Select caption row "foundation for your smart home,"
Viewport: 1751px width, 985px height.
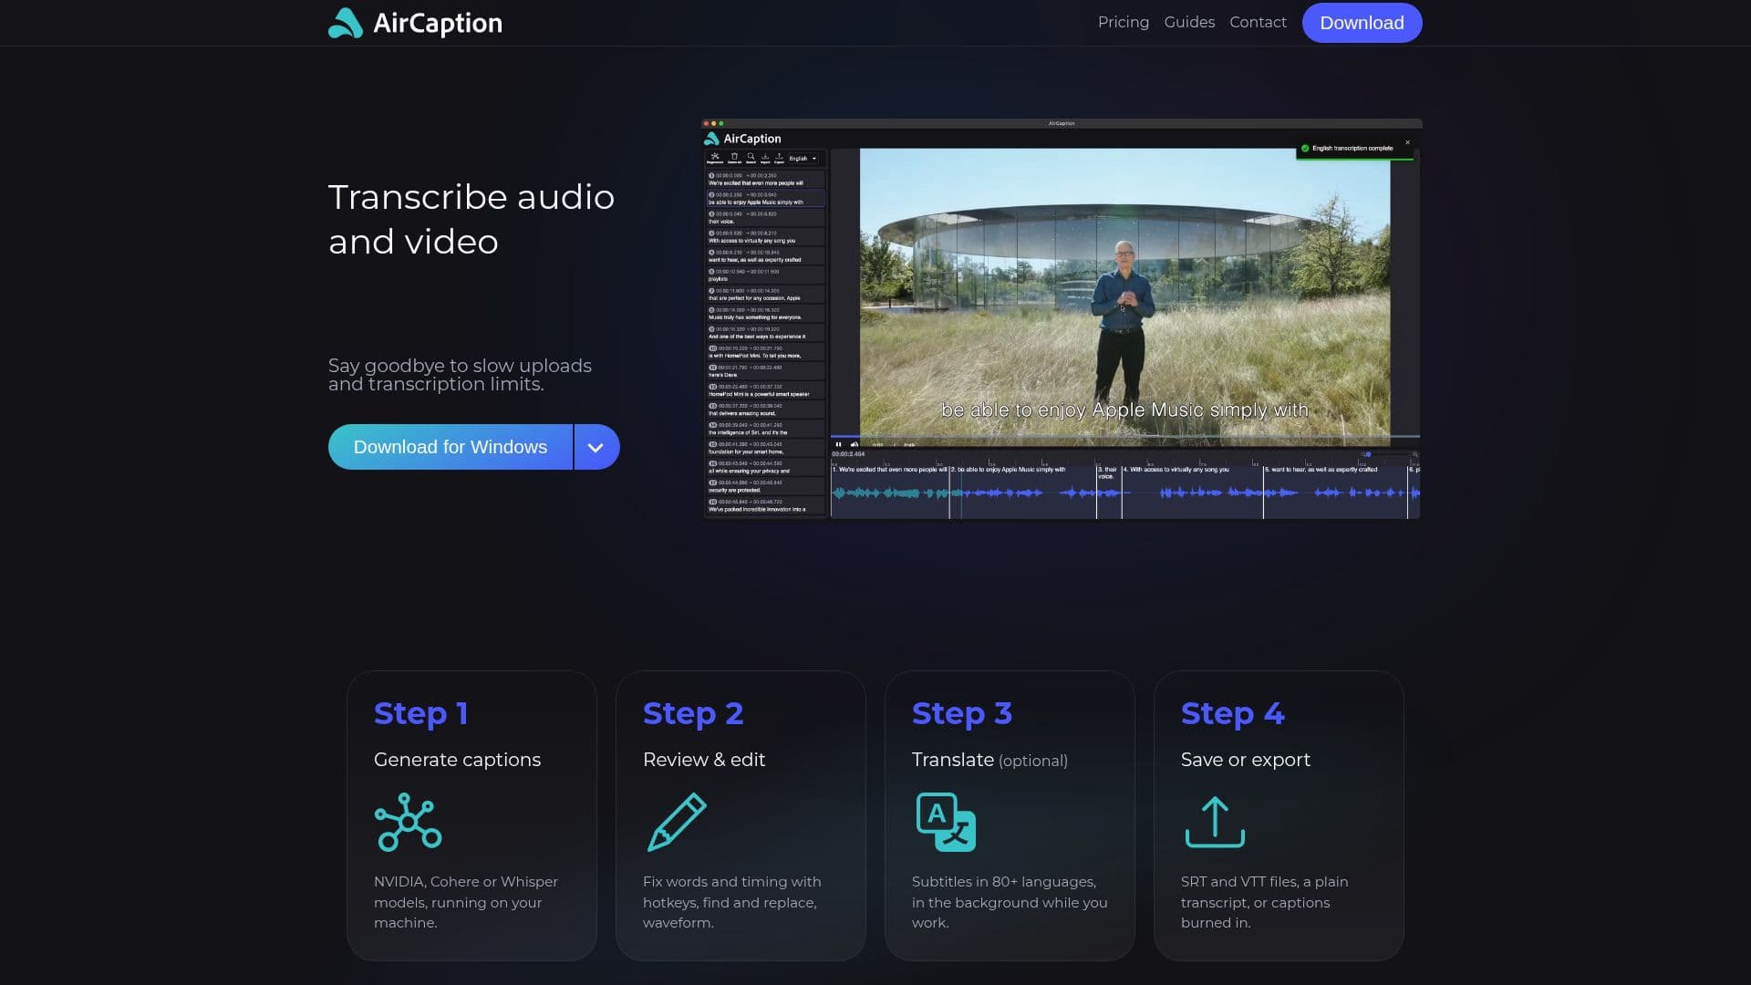tap(766, 448)
